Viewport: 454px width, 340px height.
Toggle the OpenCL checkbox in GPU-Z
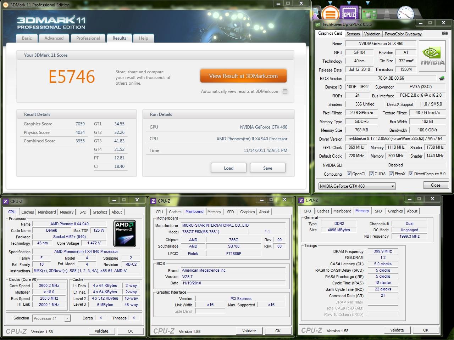click(349, 174)
